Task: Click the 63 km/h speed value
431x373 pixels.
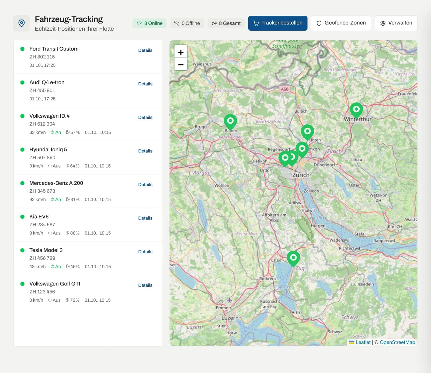Action: coord(37,132)
